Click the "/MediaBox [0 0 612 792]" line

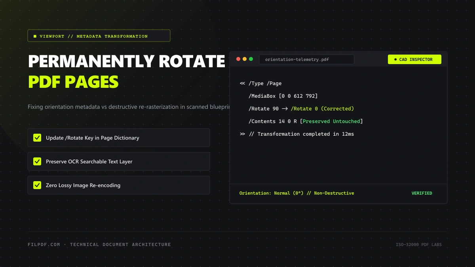283,96
